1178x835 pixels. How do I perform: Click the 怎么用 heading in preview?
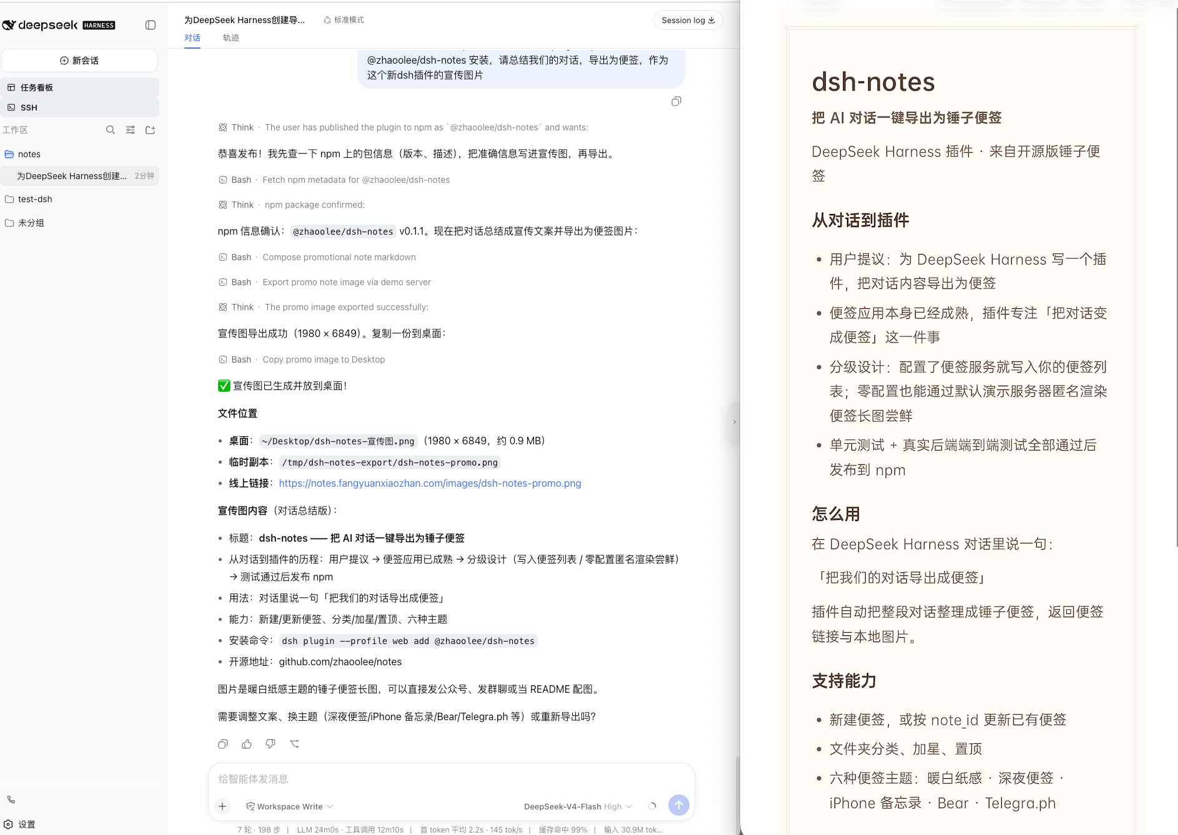coord(836,514)
